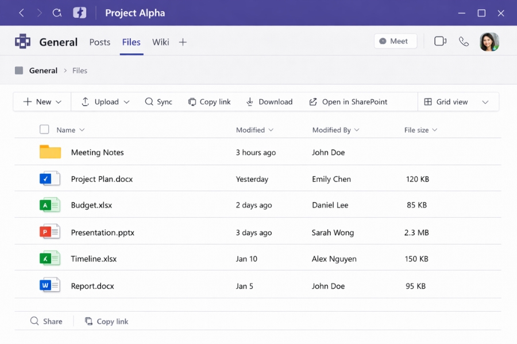This screenshot has width=517, height=344.
Task: Open the Meeting Notes folder icon
Action: 49,151
